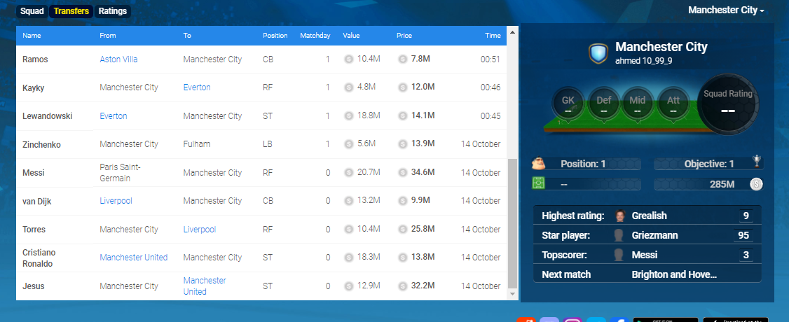This screenshot has height=322, width=789.
Task: Select the Kayky player name
Action: click(x=33, y=88)
